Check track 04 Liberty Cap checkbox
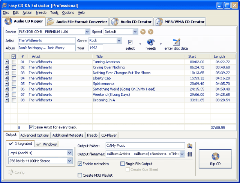240x183 pixels. [14, 78]
